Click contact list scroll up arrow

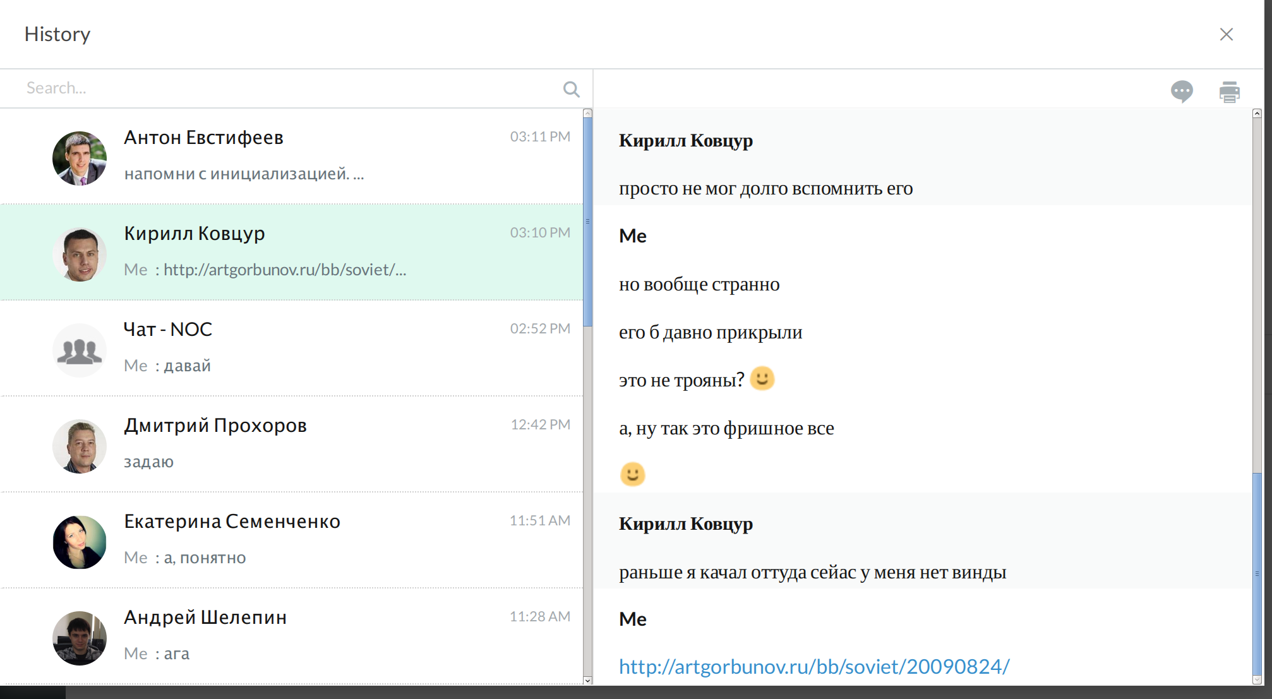point(588,113)
